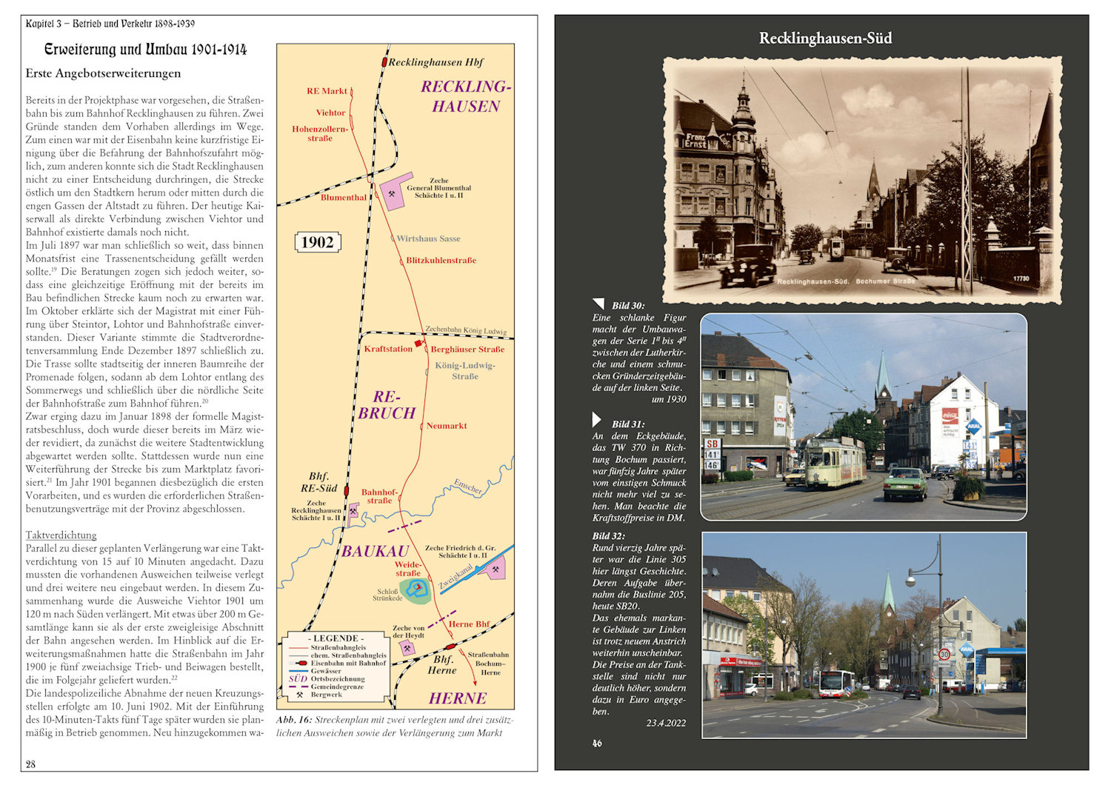Screen dimensions: 1111x785
Task: Click the 'um 1930' caption date
Action: click(669, 399)
